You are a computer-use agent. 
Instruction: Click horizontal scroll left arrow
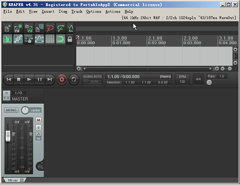pyautogui.click(x=79, y=69)
